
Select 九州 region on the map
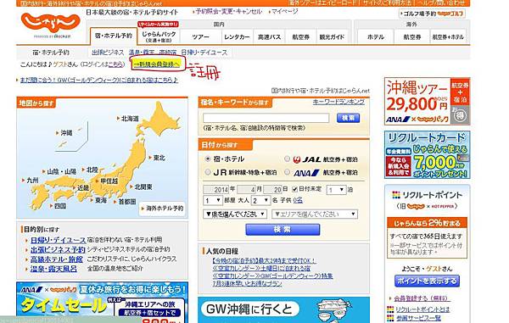pos(32,181)
